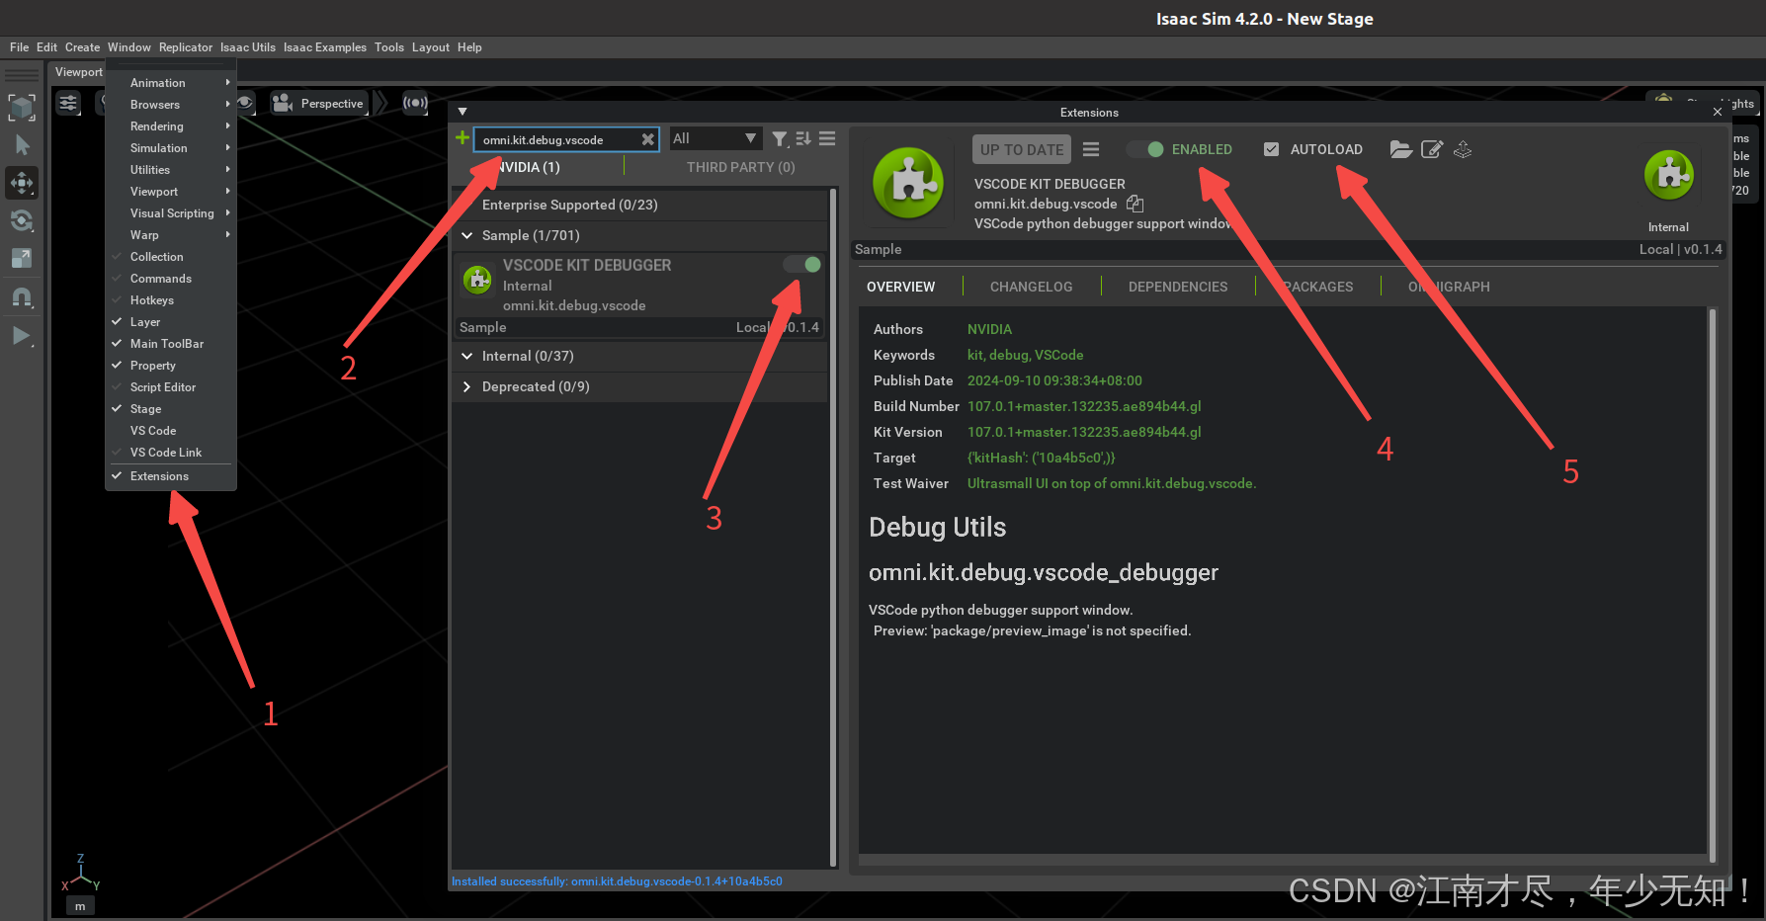Open the Replicator menu
The height and width of the screenshot is (921, 1766).
(x=186, y=47)
